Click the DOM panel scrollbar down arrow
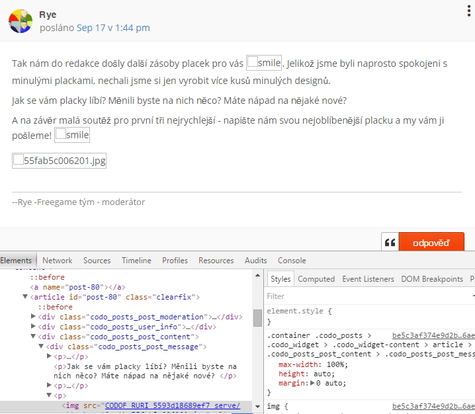The height and width of the screenshot is (414, 475). [x=258, y=407]
